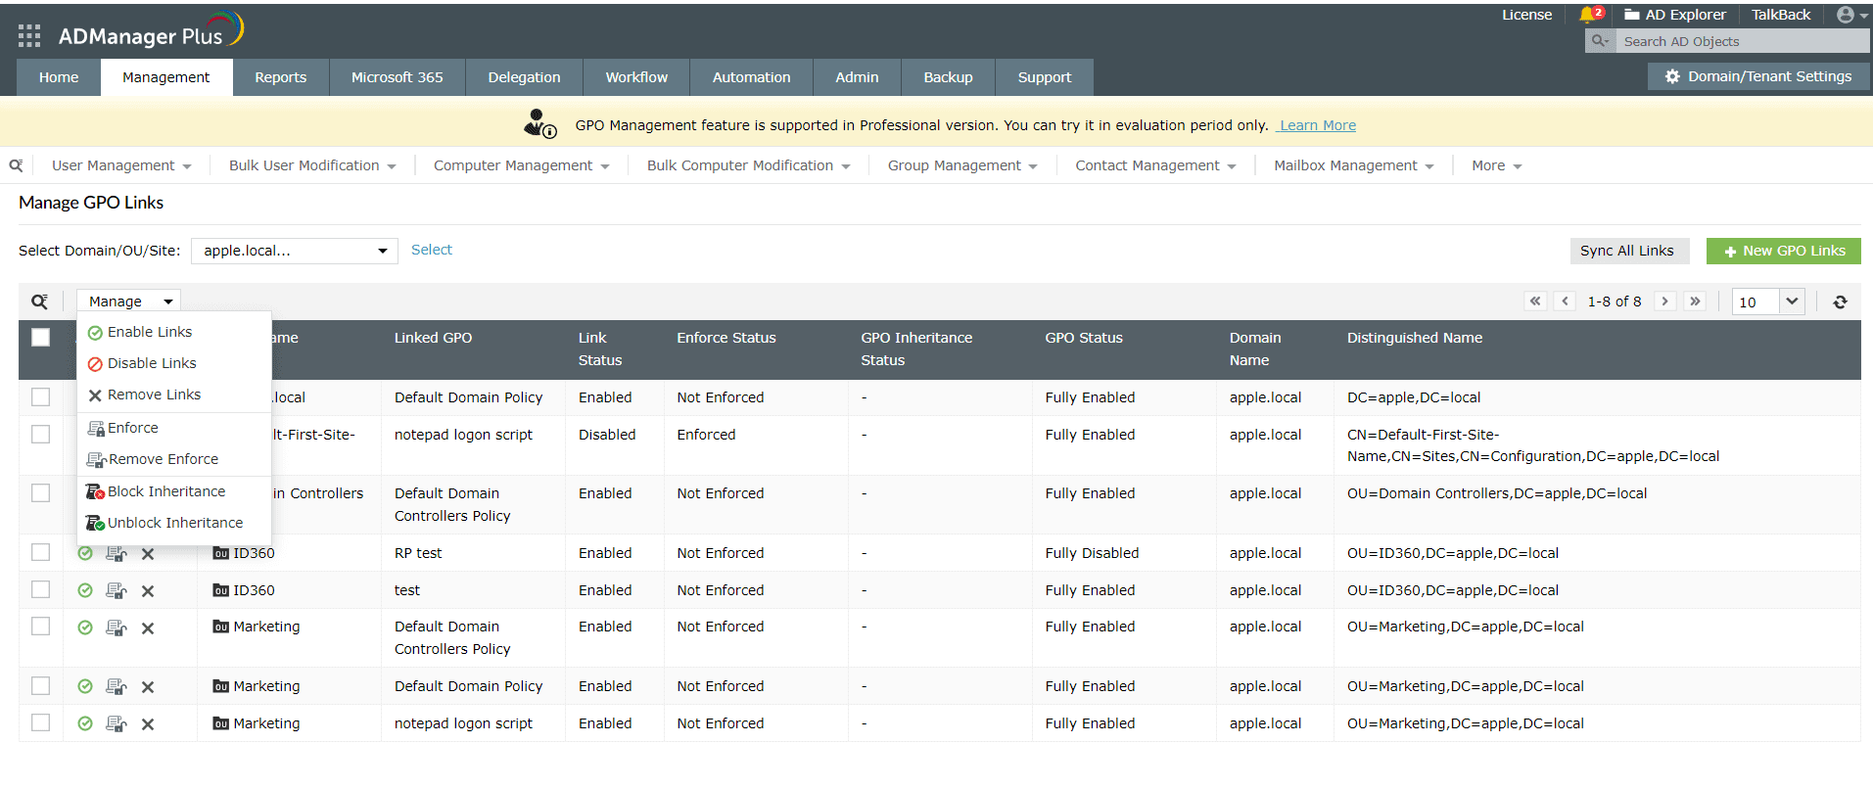The height and width of the screenshot is (790, 1873).
Task: Toggle the select-all checkbox in table header
Action: click(x=40, y=337)
